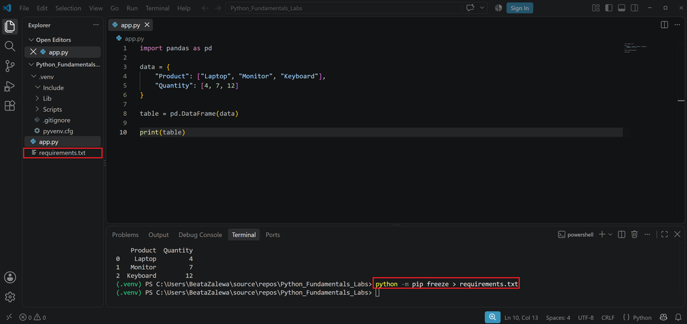Switch to the Output tab
This screenshot has height=324, width=687.
point(158,235)
